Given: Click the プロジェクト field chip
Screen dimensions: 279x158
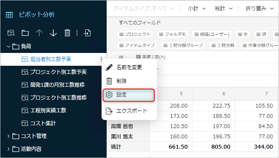Looking at the screenshot, I should point(135,34).
